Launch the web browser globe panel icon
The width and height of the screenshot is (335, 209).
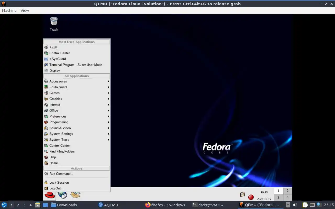tap(63, 195)
